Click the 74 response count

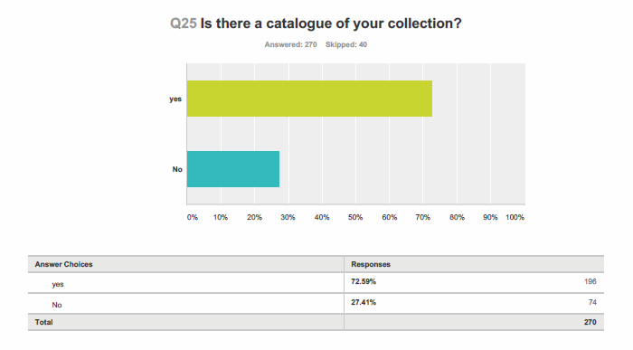coord(592,302)
